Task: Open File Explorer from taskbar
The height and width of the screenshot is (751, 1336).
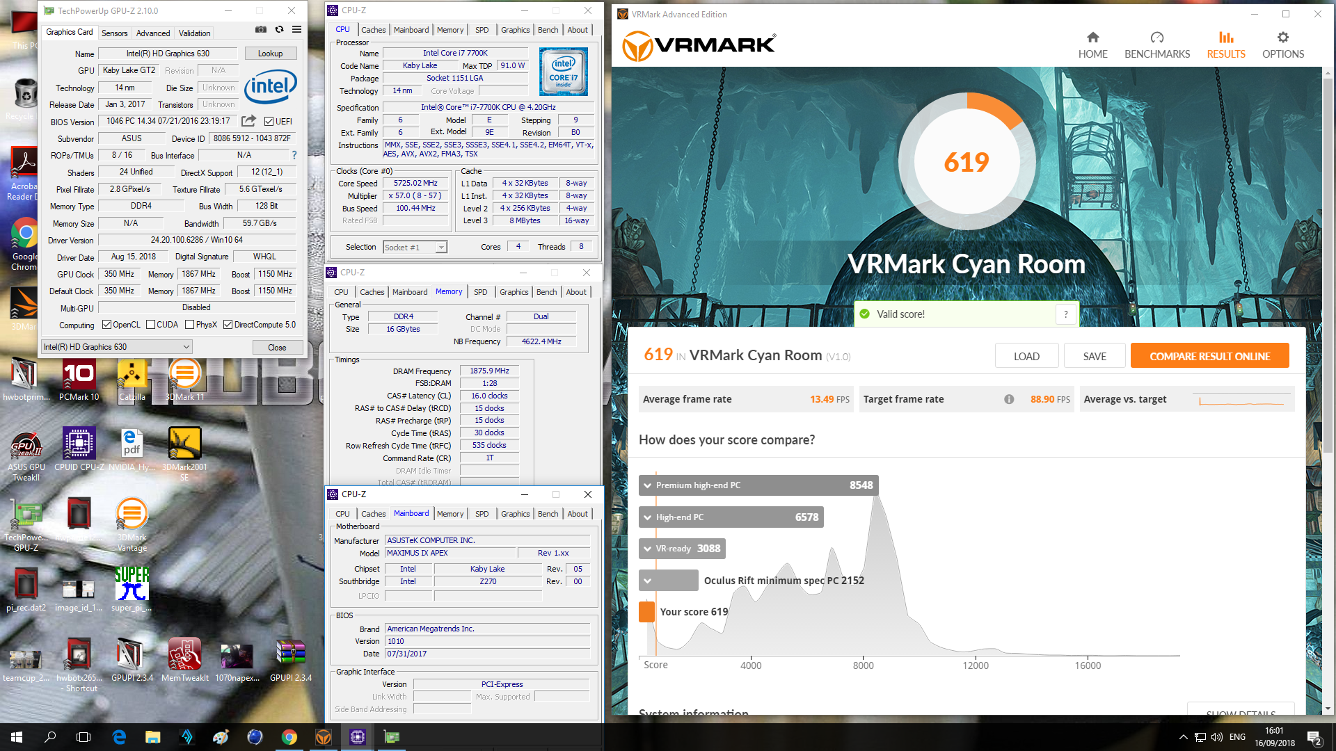Action: [153, 737]
